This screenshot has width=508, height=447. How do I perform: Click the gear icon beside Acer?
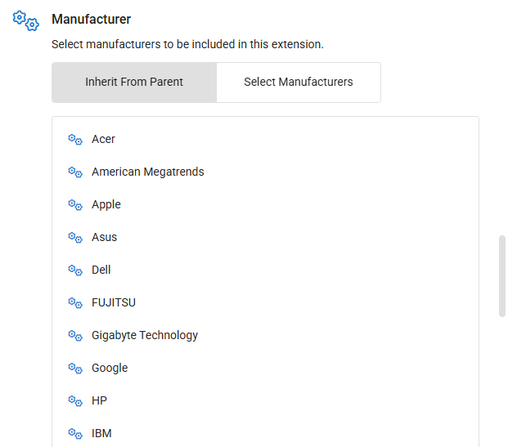75,140
